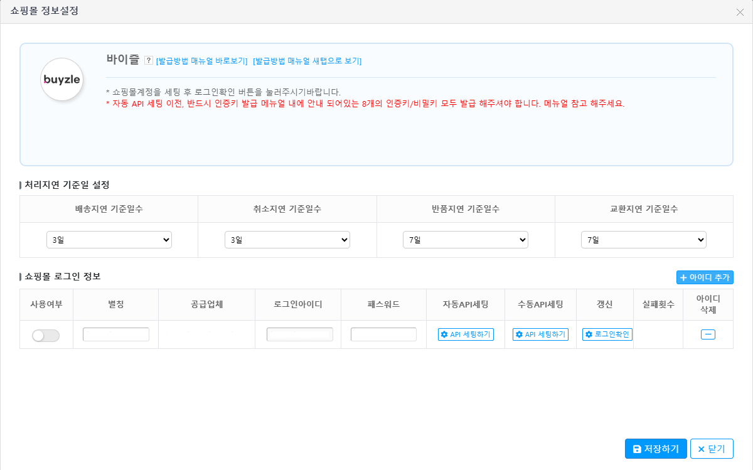Save settings with 저장하기 button
Viewport: 753px width, 470px height.
coord(656,449)
